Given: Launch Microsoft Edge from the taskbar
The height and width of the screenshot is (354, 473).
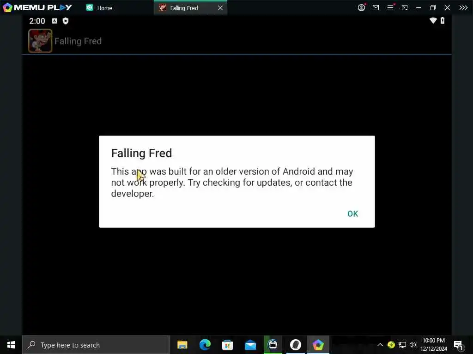Looking at the screenshot, I should 205,345.
